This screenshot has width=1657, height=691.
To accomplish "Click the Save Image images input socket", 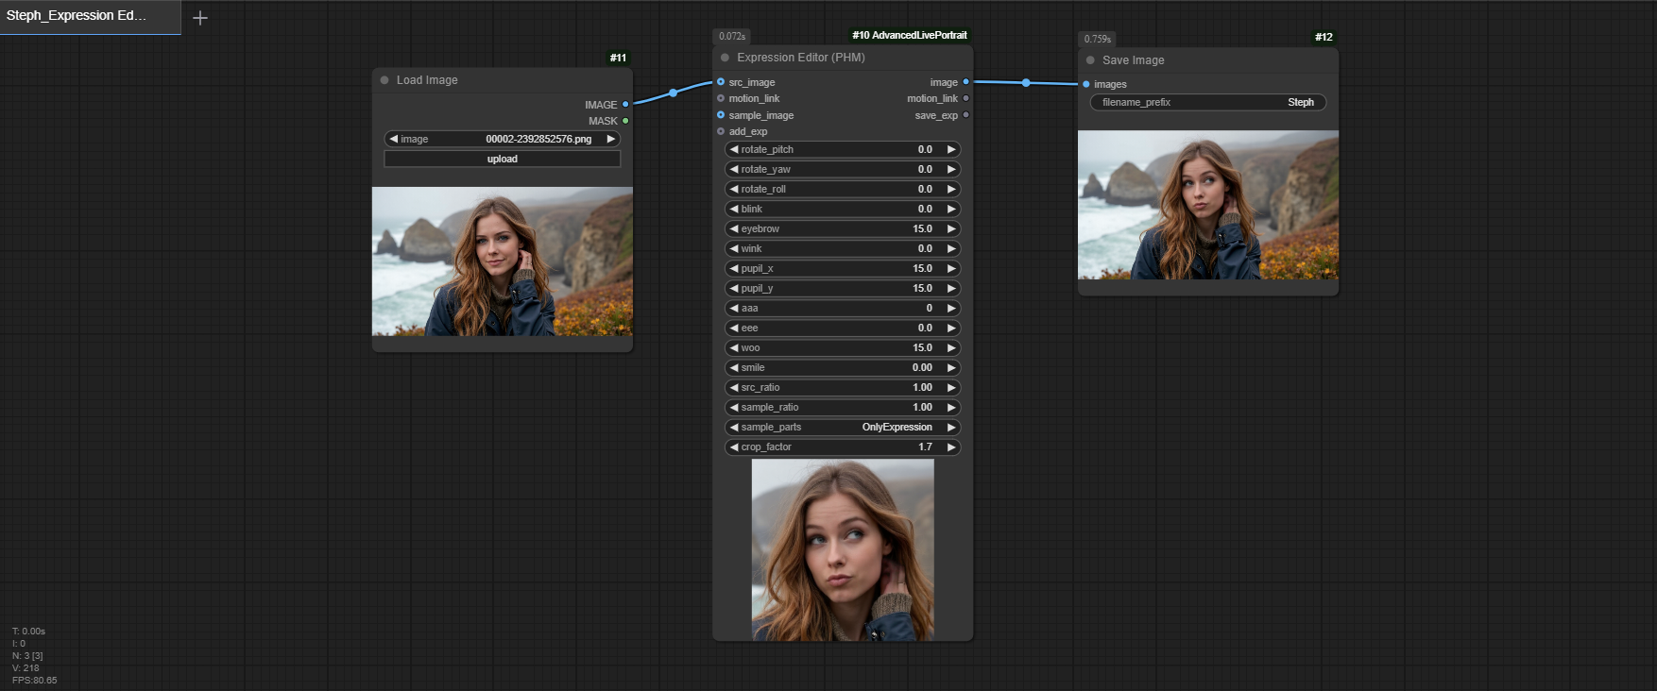I will tap(1086, 84).
